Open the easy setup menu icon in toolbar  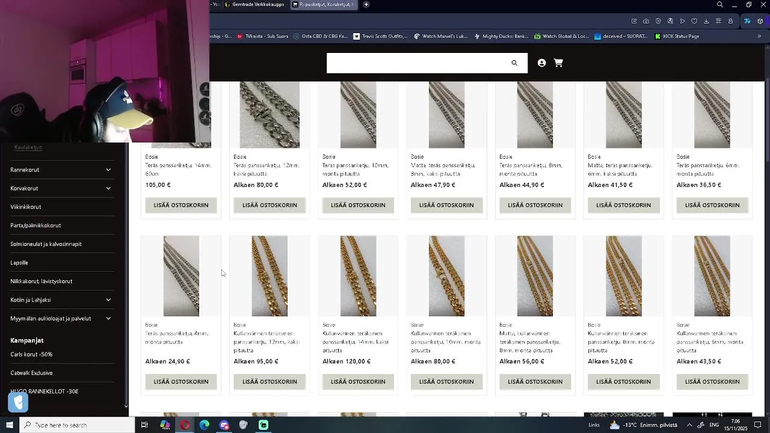tap(718, 21)
